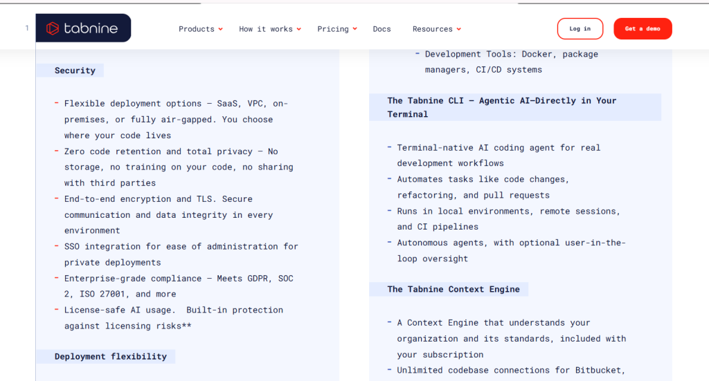Viewport: 709px width, 381px height.
Task: Expand the Products dropdown chevron
Action: pos(221,29)
